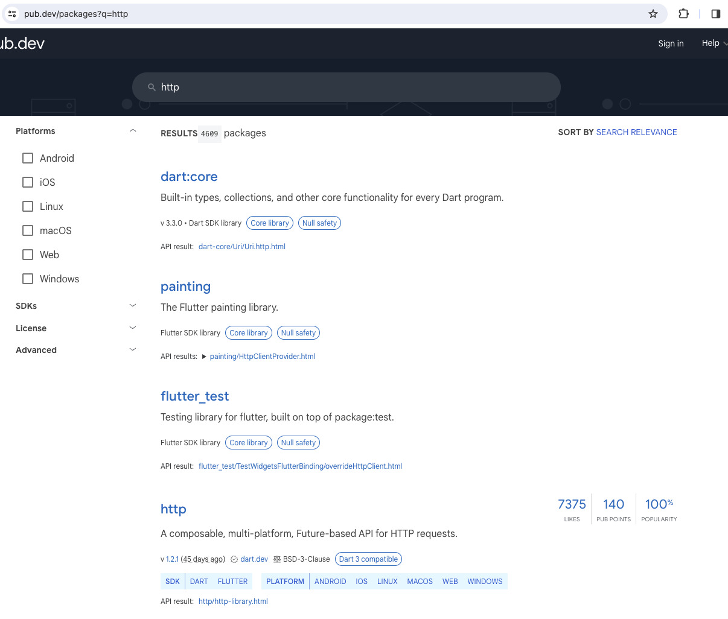This screenshot has height=619, width=728.
Task: Click the FLUTTER SDK tag
Action: (x=232, y=582)
